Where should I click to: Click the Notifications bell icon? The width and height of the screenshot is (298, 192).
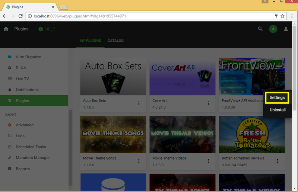point(10,90)
